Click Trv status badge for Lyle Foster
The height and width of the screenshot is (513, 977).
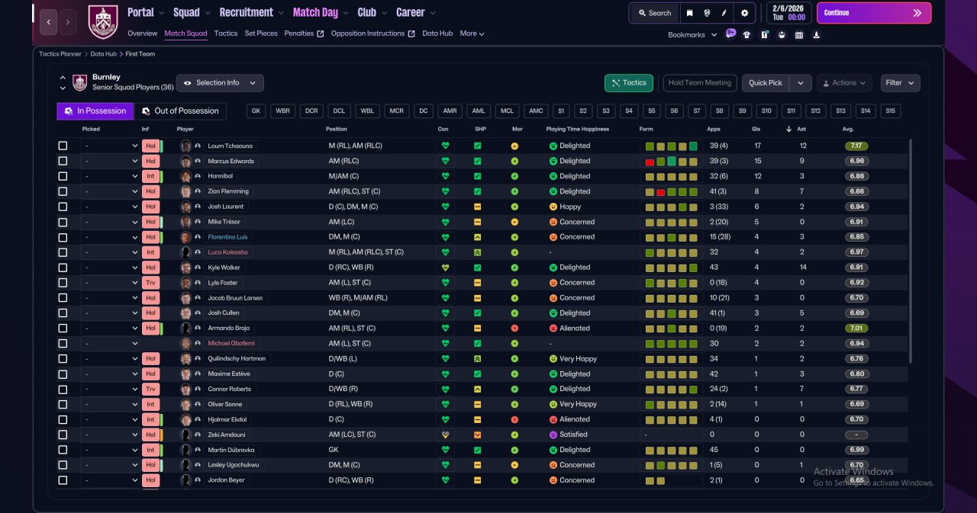pos(151,283)
